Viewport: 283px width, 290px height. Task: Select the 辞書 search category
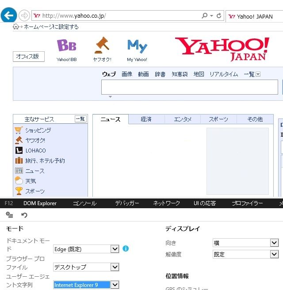(x=160, y=74)
